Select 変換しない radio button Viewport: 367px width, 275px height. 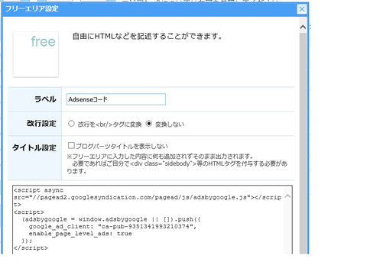click(x=149, y=124)
